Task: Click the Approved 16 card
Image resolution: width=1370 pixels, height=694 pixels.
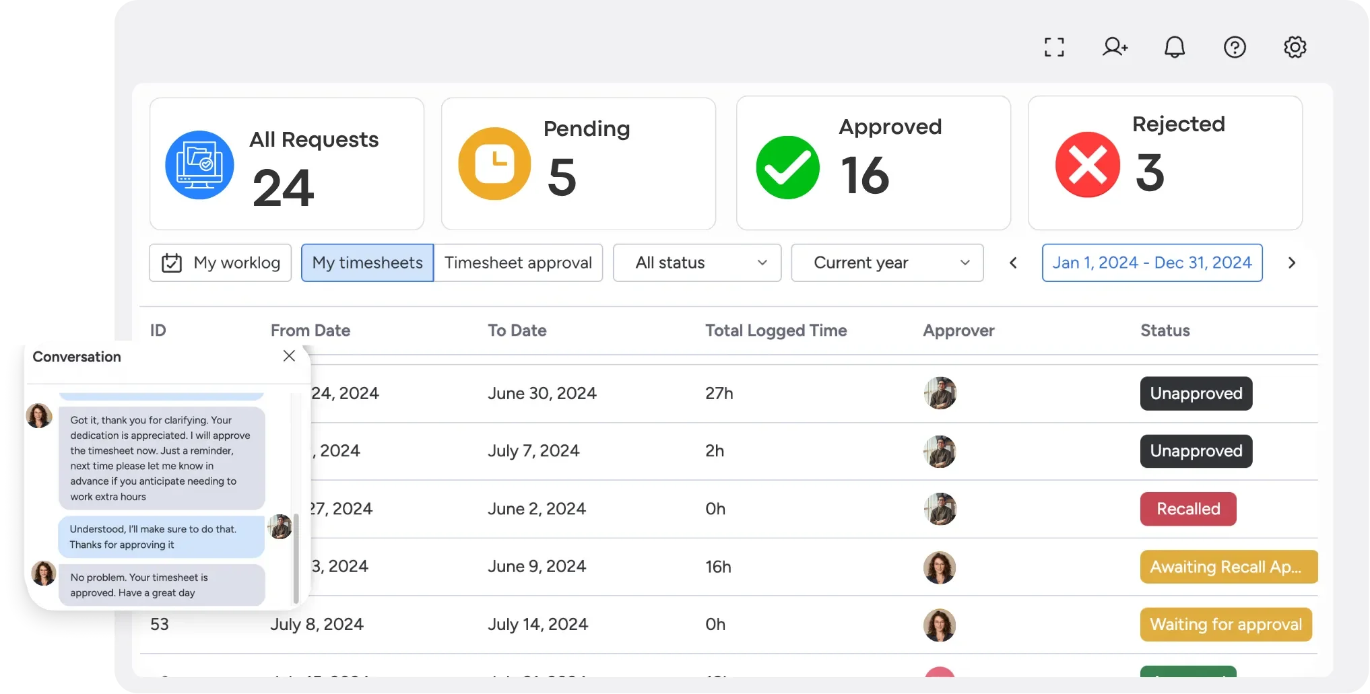Action: (874, 163)
